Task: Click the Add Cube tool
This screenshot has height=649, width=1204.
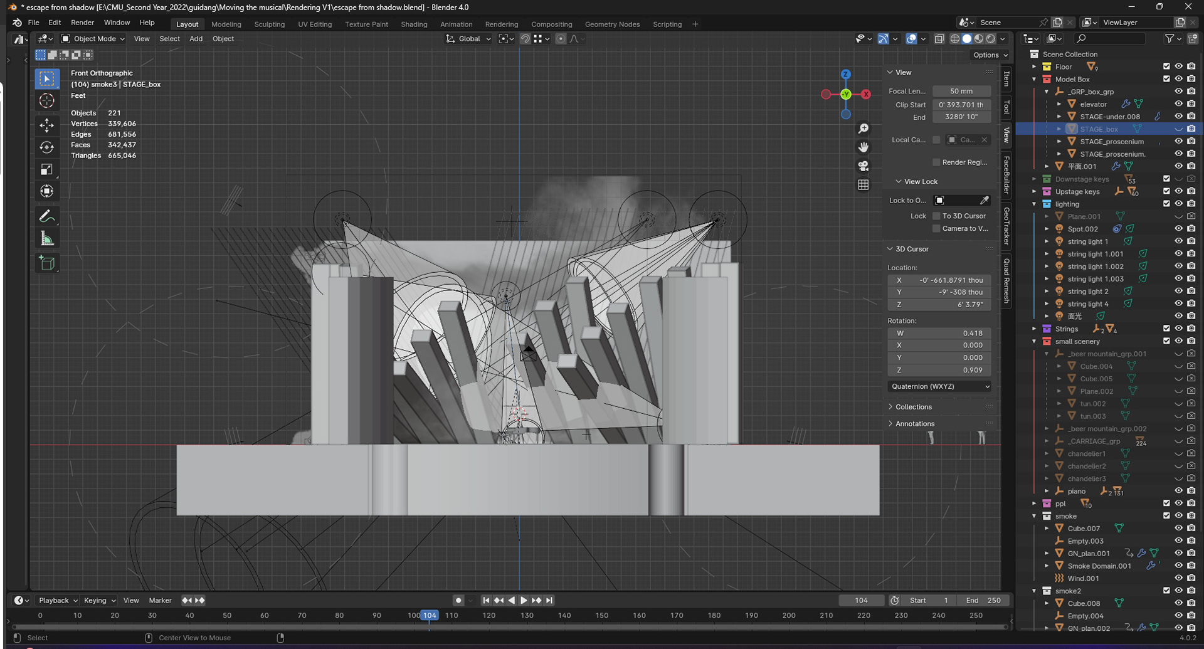Action: coord(47,263)
